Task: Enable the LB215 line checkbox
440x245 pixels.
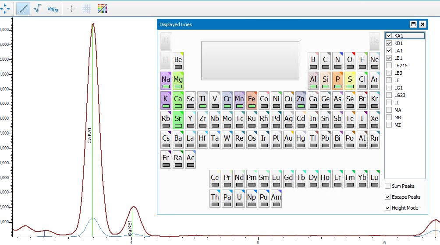Action: point(389,66)
